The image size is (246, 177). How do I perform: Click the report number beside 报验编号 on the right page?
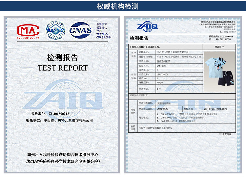226,36
